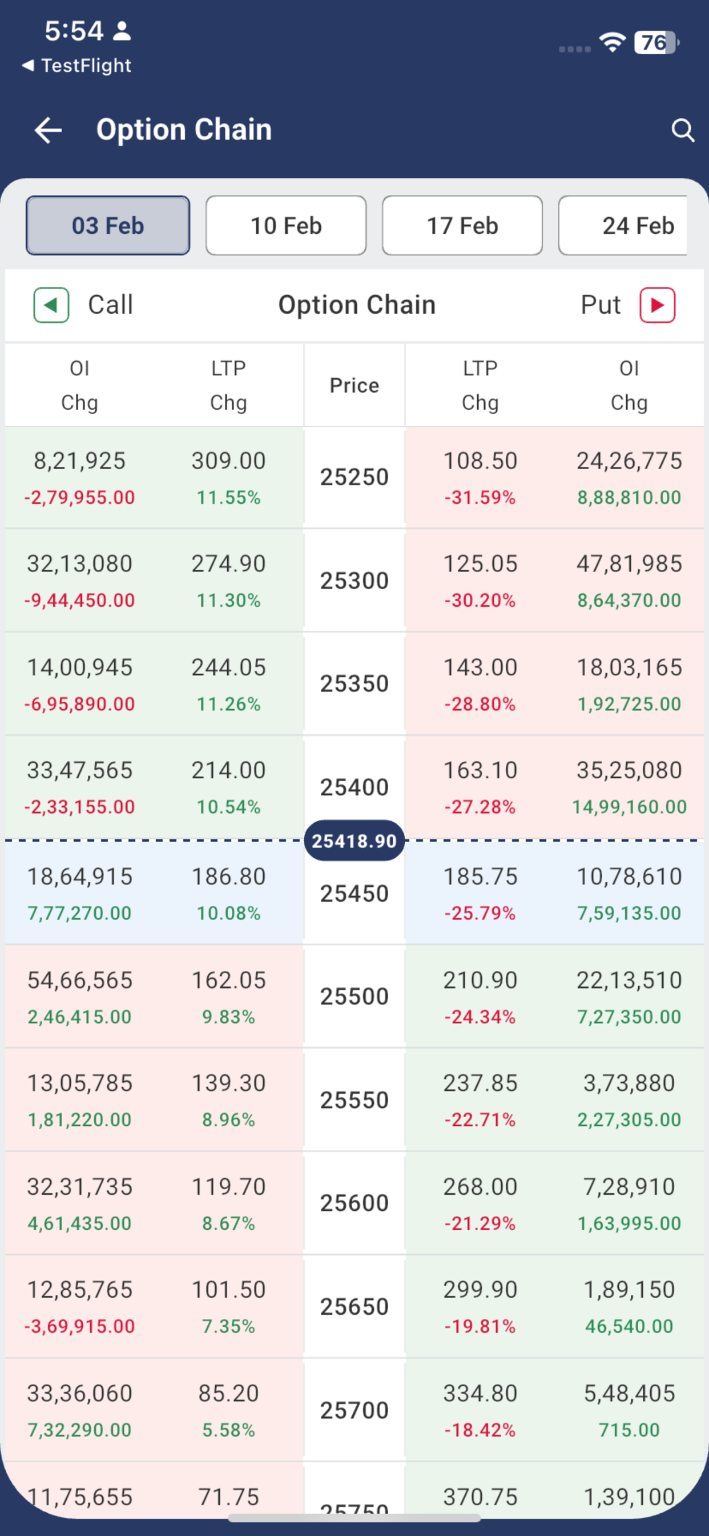Tap call OI 33,47,565 at 25400
This screenshot has width=709, height=1536.
tap(80, 770)
